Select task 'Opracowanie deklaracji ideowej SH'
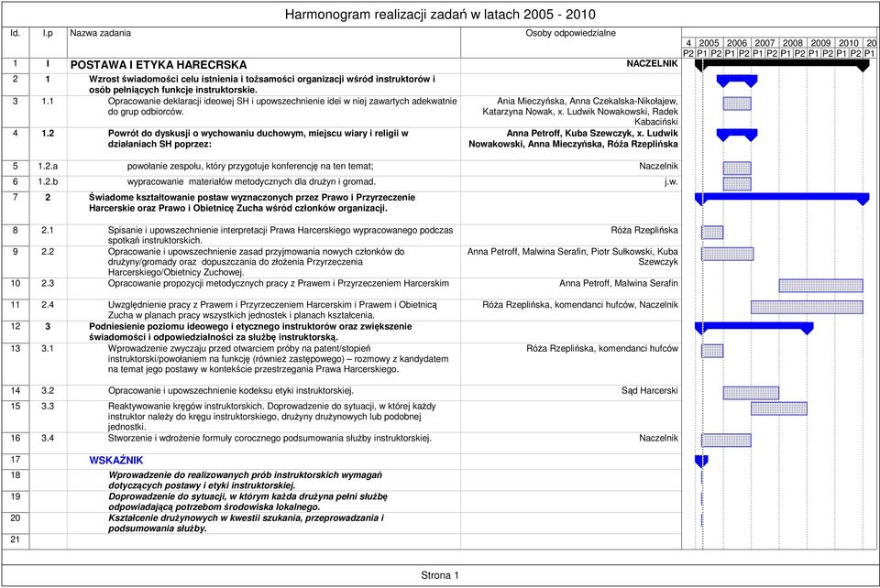 pyautogui.click(x=282, y=106)
